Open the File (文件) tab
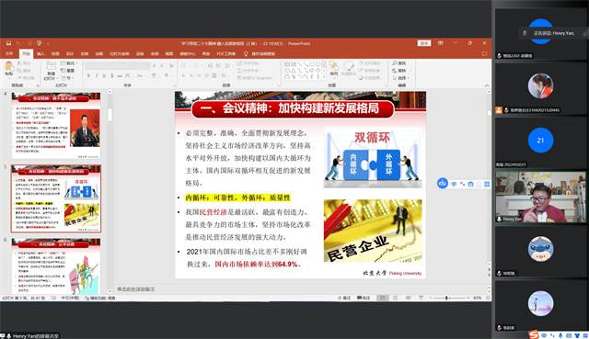 (9, 53)
